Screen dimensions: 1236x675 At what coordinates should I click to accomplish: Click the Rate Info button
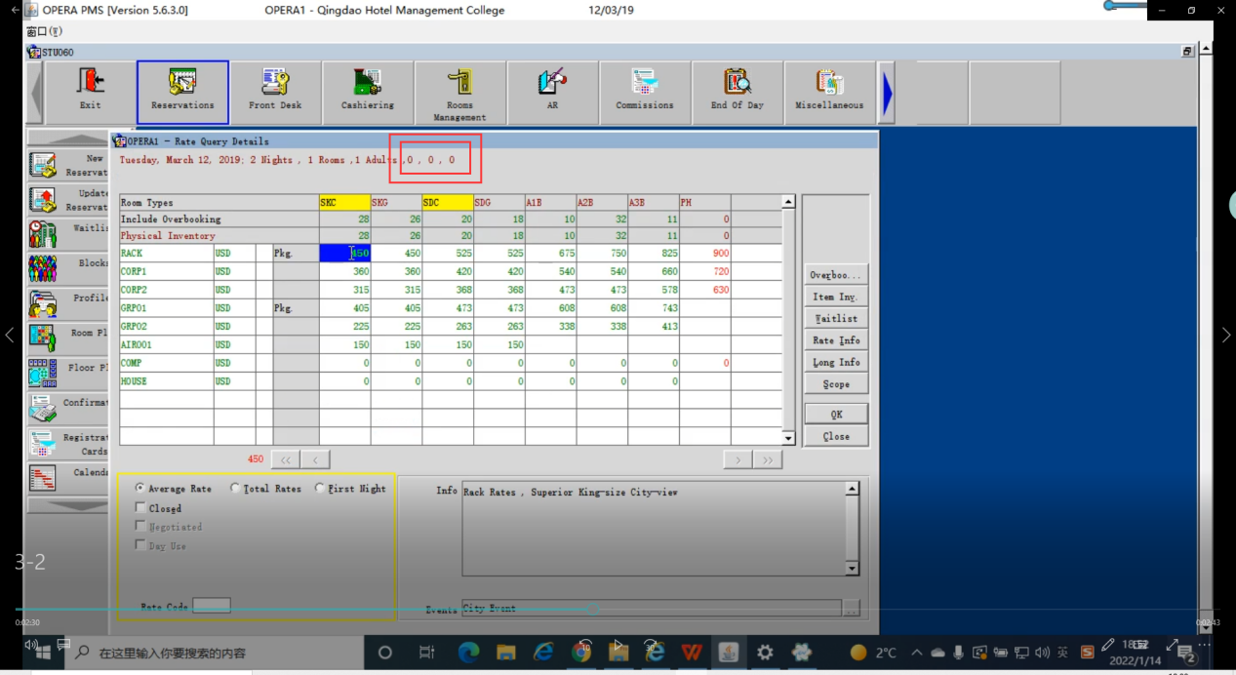836,340
